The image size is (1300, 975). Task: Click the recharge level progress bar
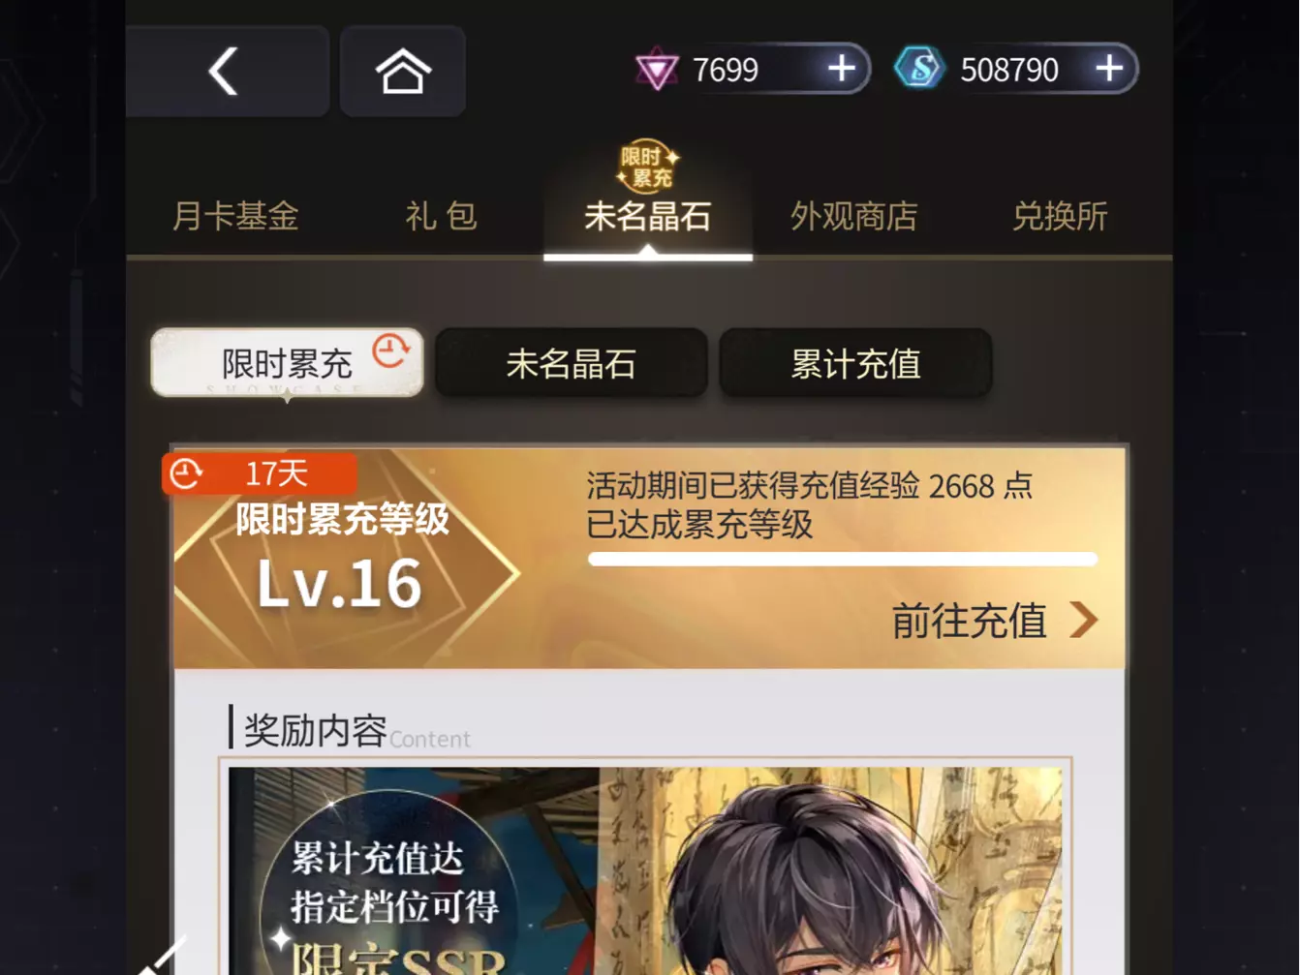[x=843, y=559]
